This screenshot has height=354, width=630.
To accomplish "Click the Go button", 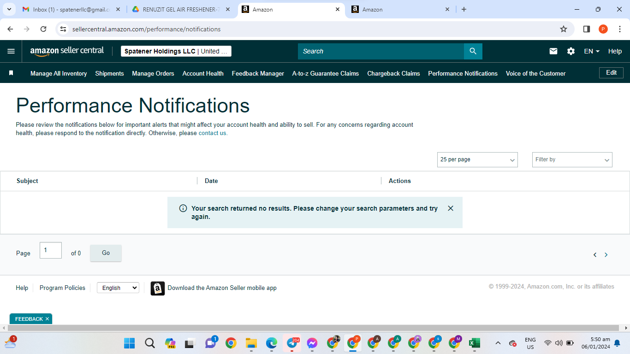I will (x=106, y=253).
